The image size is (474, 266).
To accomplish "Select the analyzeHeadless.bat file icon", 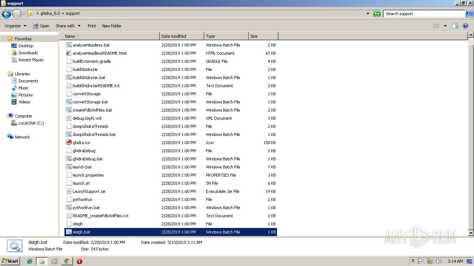I will tap(69, 45).
